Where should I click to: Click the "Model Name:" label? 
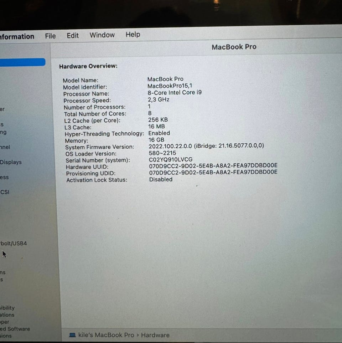(x=81, y=80)
